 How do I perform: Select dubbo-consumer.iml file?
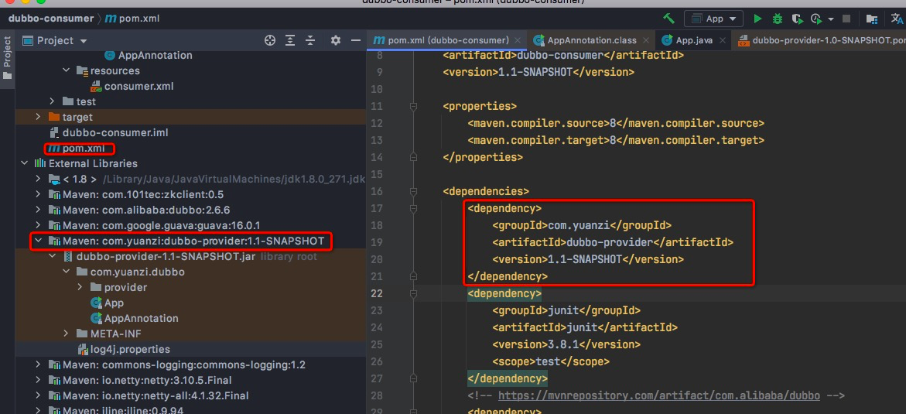(x=115, y=133)
